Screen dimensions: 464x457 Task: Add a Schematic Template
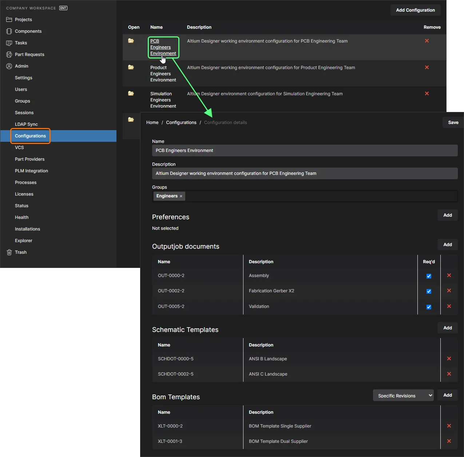click(448, 328)
